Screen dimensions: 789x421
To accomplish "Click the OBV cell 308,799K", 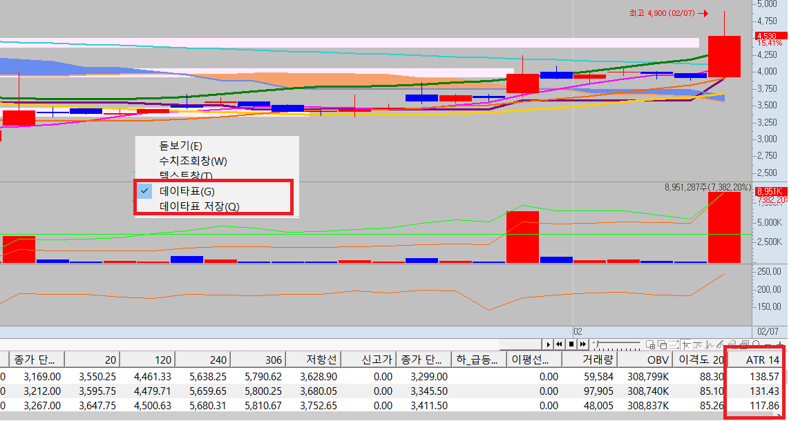I will pos(649,376).
